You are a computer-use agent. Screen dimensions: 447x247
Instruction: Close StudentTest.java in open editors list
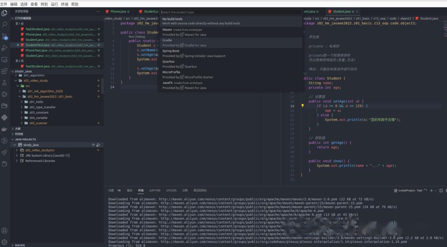18,45
